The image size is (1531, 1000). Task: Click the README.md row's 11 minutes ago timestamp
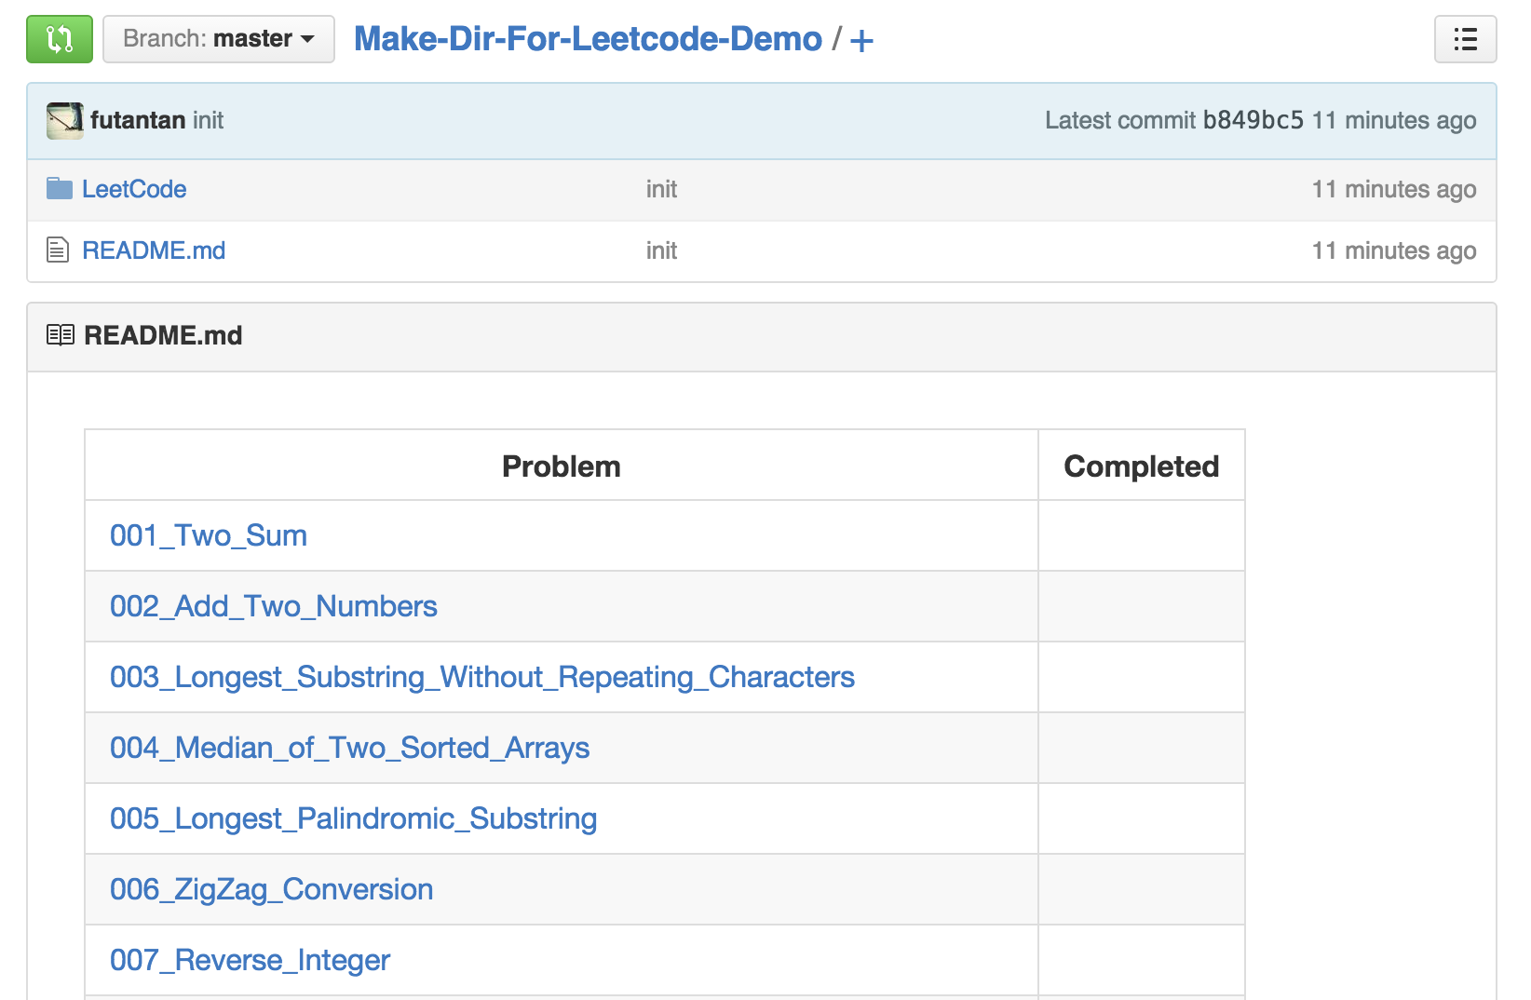click(1394, 250)
